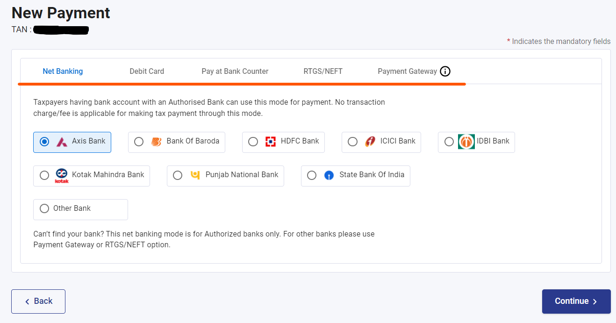Screen dimensions: 616x323
Task: Select State Bank Of India radio button
Action: 312,175
